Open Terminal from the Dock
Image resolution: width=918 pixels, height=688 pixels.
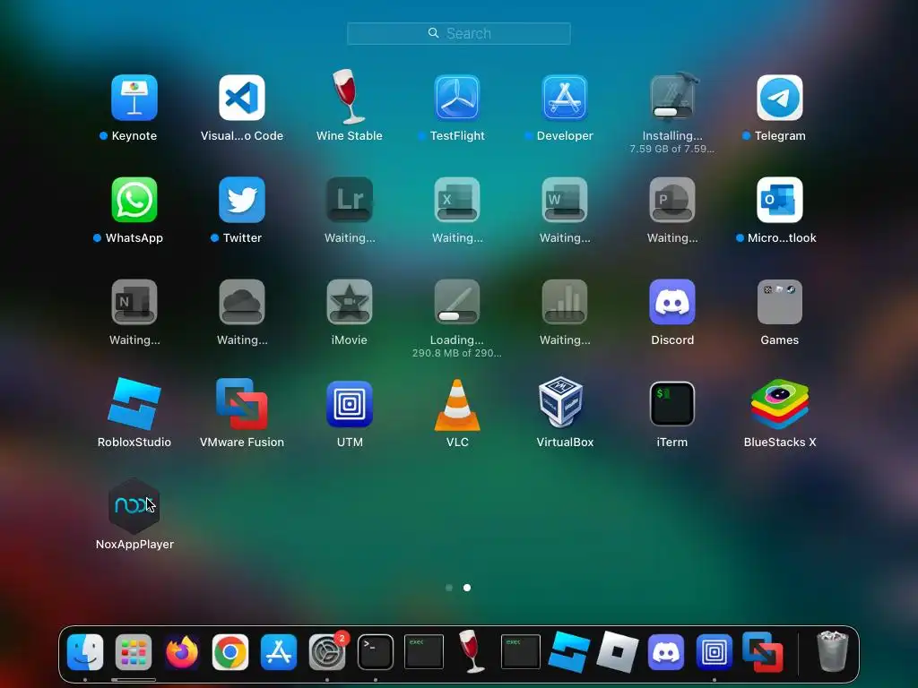pyautogui.click(x=376, y=652)
